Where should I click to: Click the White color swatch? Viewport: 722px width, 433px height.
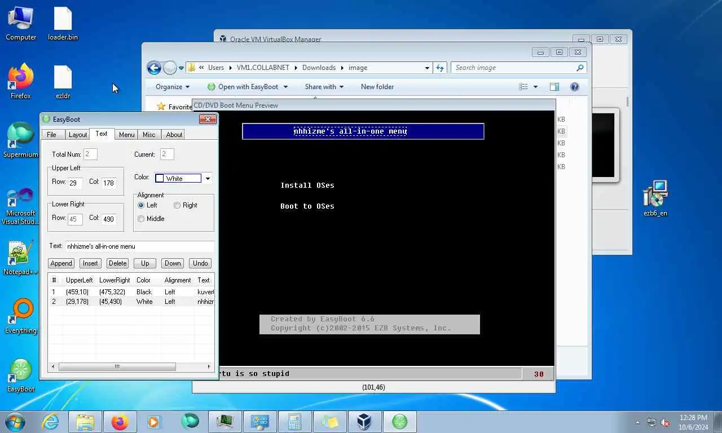[160, 178]
